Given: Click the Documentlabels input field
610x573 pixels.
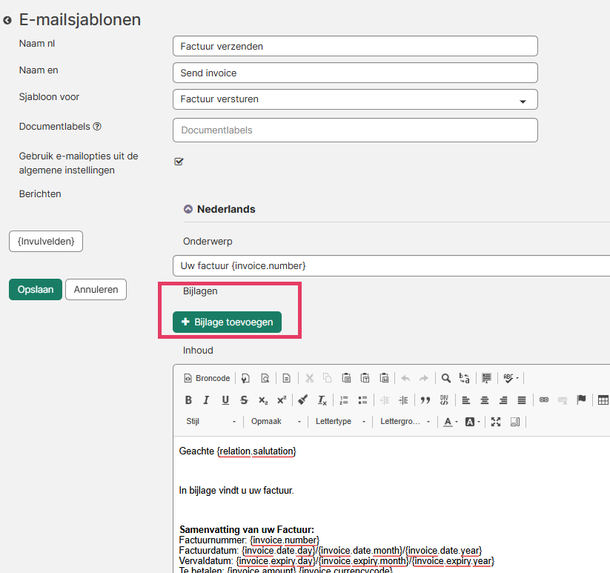Looking at the screenshot, I should click(355, 130).
